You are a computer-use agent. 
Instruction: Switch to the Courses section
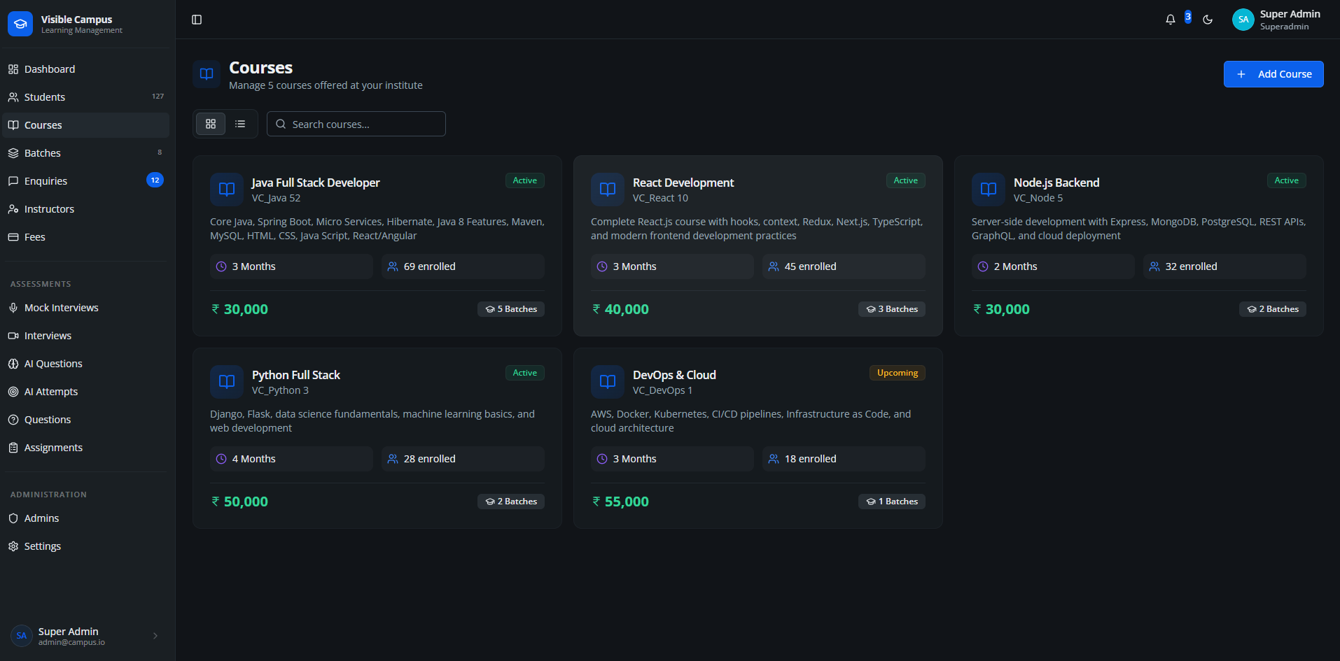[x=42, y=125]
